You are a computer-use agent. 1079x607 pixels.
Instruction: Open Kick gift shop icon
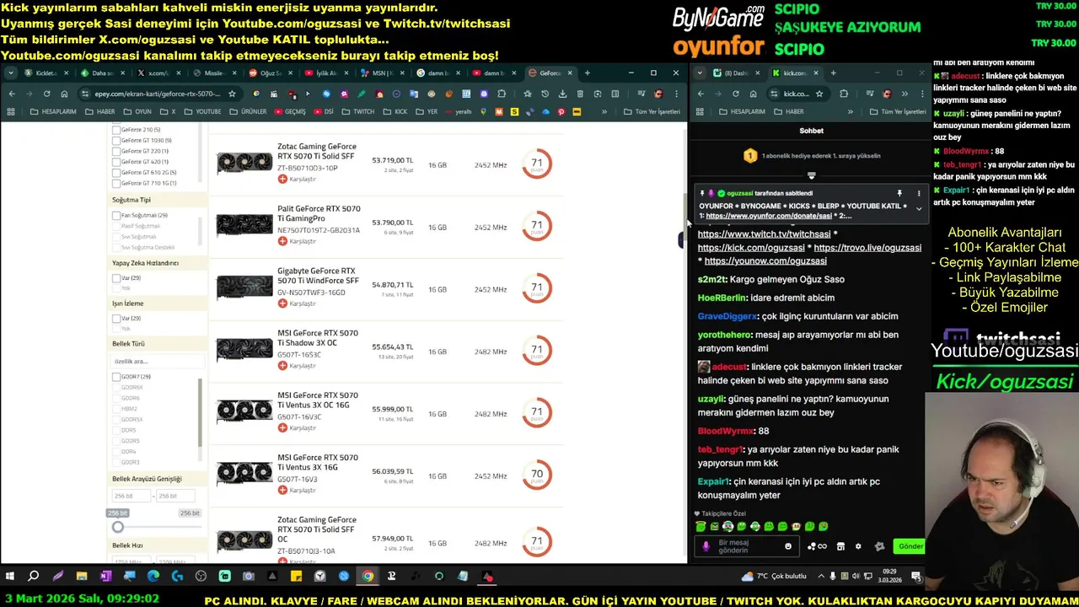[x=840, y=546]
